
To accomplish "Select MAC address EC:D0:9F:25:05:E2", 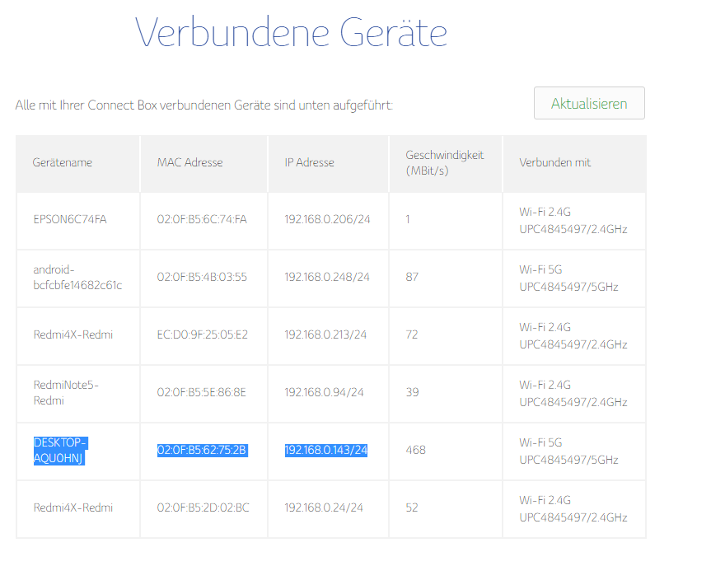I will [202, 334].
